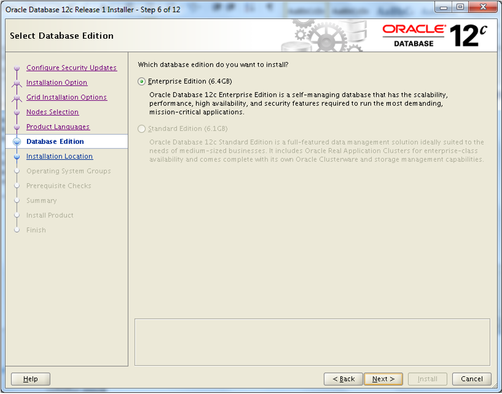Click the Database Edition step marker icon
This screenshot has height=394, width=502.
click(x=17, y=142)
